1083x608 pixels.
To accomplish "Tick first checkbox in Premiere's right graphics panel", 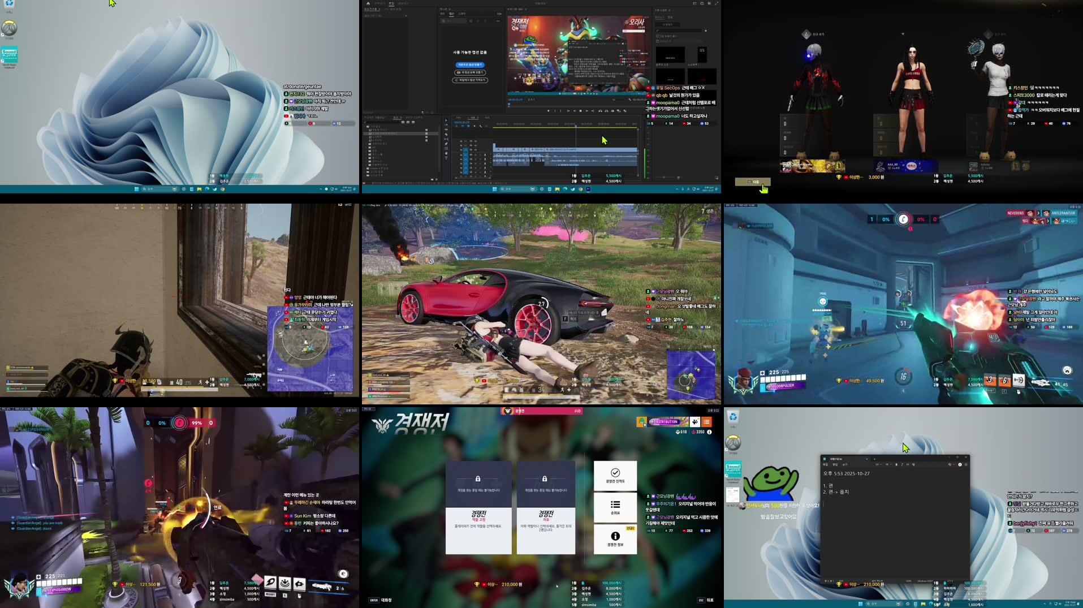I will [x=658, y=36].
